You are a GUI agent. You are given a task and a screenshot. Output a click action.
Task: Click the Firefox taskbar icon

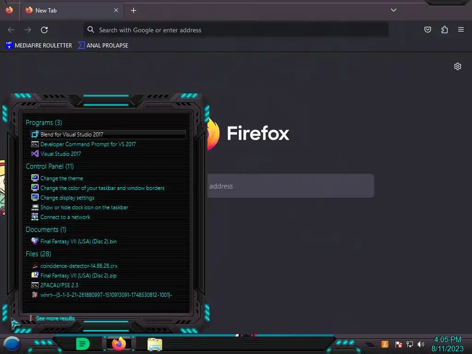point(119,344)
